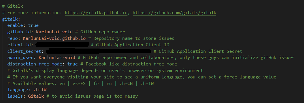Select KarlunLai-void value of admin_user

tap(57, 58)
